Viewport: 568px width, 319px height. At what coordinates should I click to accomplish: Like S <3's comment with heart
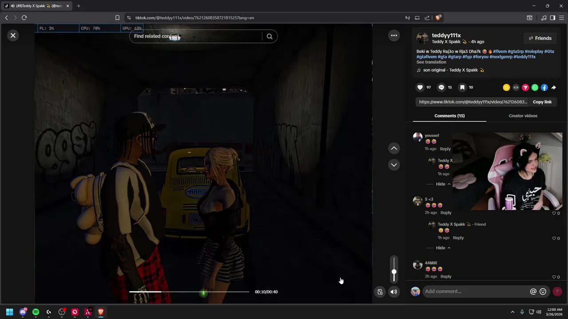(554, 213)
